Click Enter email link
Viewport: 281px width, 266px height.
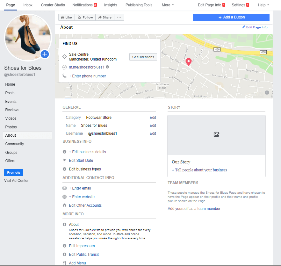click(80, 188)
